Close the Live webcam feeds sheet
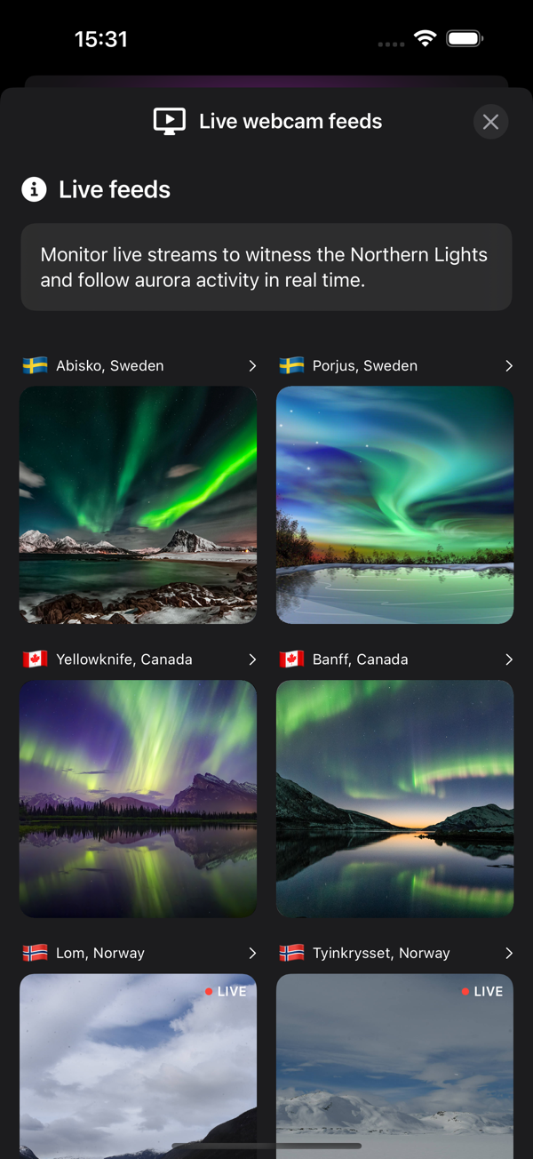Viewport: 533px width, 1159px height. [x=490, y=122]
